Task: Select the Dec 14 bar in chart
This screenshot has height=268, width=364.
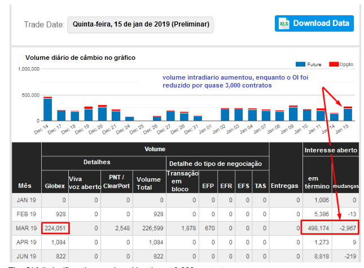Action: coord(47,109)
